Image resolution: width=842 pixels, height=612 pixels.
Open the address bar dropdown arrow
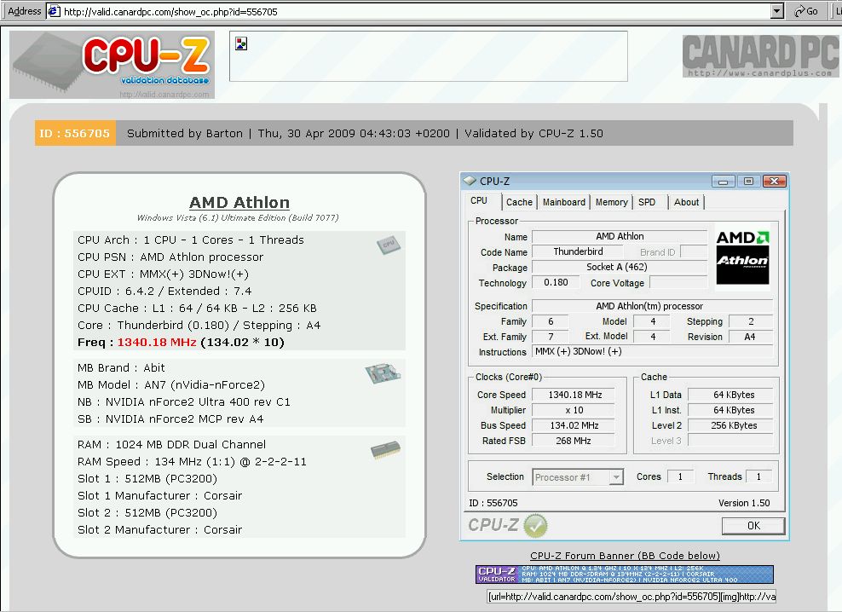776,11
